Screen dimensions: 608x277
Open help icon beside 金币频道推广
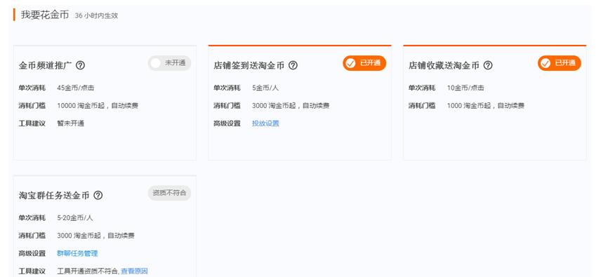point(80,65)
